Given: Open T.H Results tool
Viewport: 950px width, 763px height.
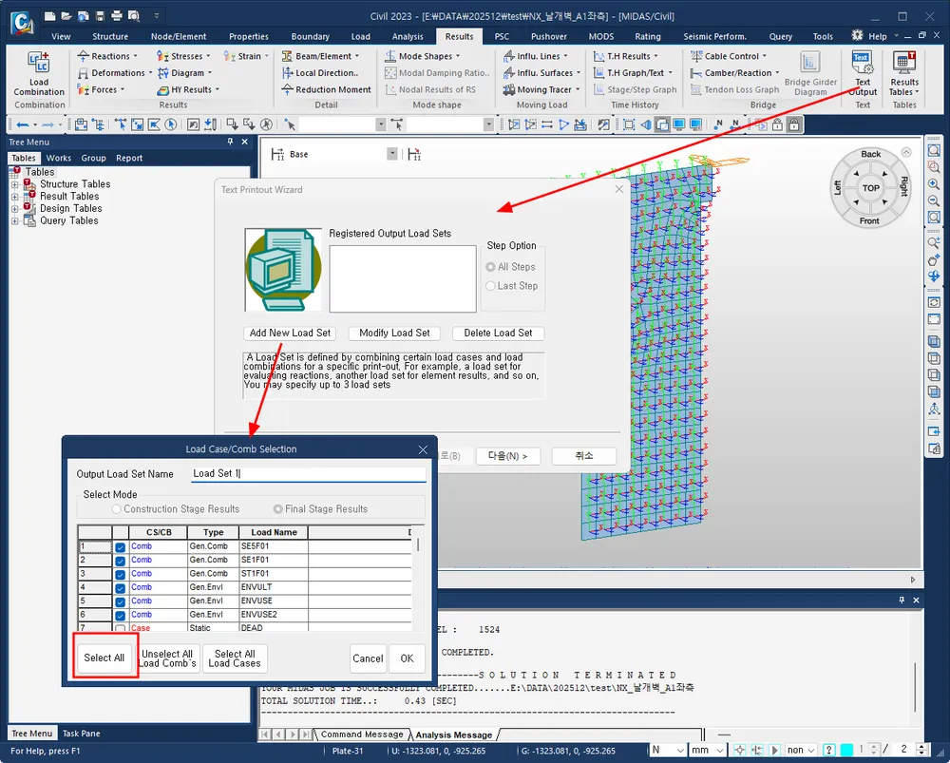Looking at the screenshot, I should pos(626,56).
